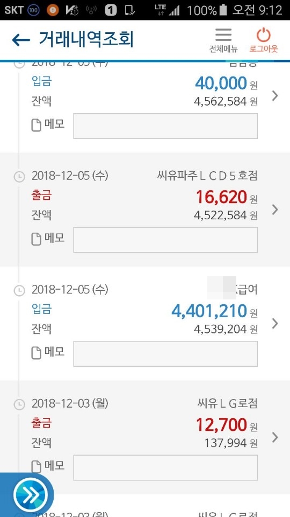The width and height of the screenshot is (290, 517).
Task: Focus memo field of 40,000원 deposit
Action: [x=165, y=126]
